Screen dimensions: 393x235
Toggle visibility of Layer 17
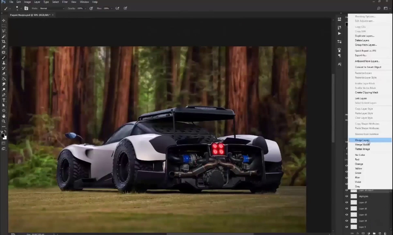point(347,202)
